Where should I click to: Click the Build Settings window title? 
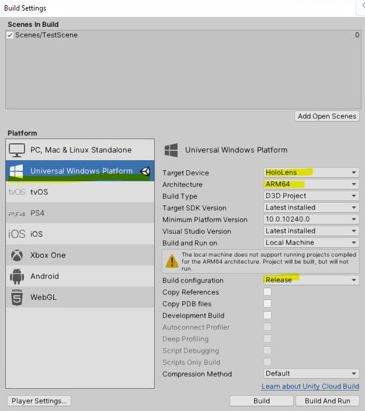tap(25, 8)
